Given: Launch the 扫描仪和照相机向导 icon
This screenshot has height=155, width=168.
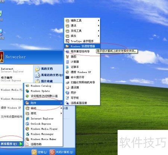Looking at the screenshot, I should pos(67,82).
